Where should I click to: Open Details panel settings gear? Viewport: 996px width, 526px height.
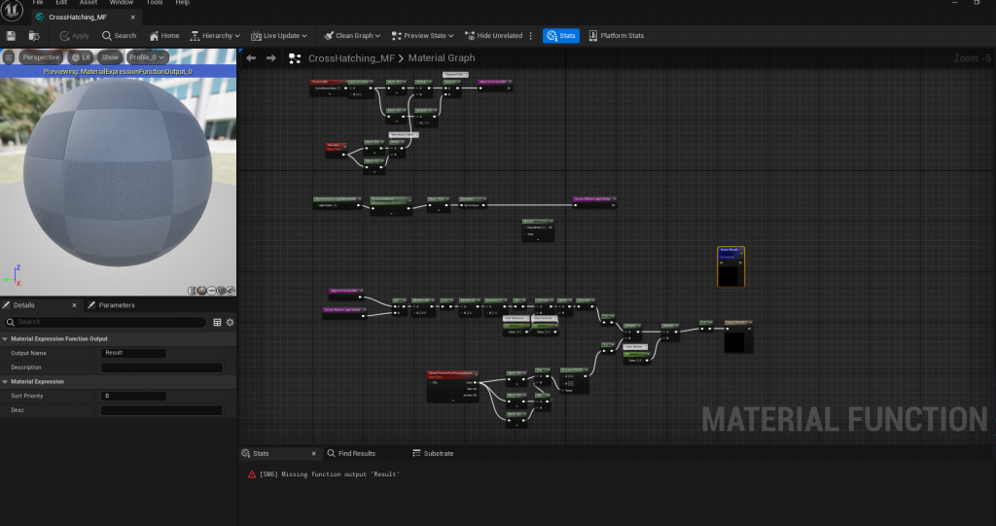(x=230, y=322)
